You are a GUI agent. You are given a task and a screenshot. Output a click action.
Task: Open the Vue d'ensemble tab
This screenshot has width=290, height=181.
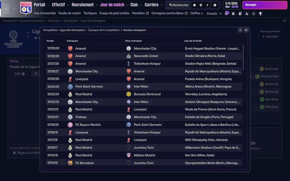45,13
